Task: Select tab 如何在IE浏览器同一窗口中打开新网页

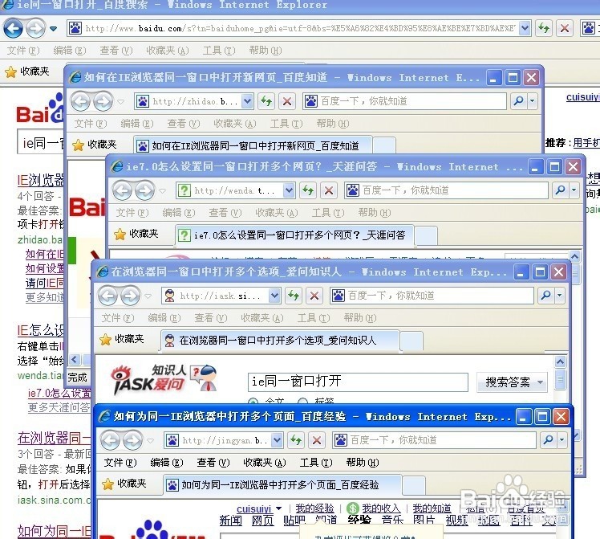Action: [253, 146]
